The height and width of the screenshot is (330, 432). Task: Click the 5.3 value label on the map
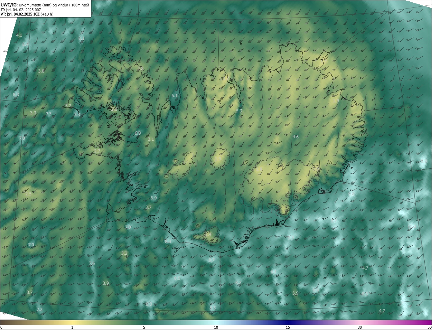point(239,111)
